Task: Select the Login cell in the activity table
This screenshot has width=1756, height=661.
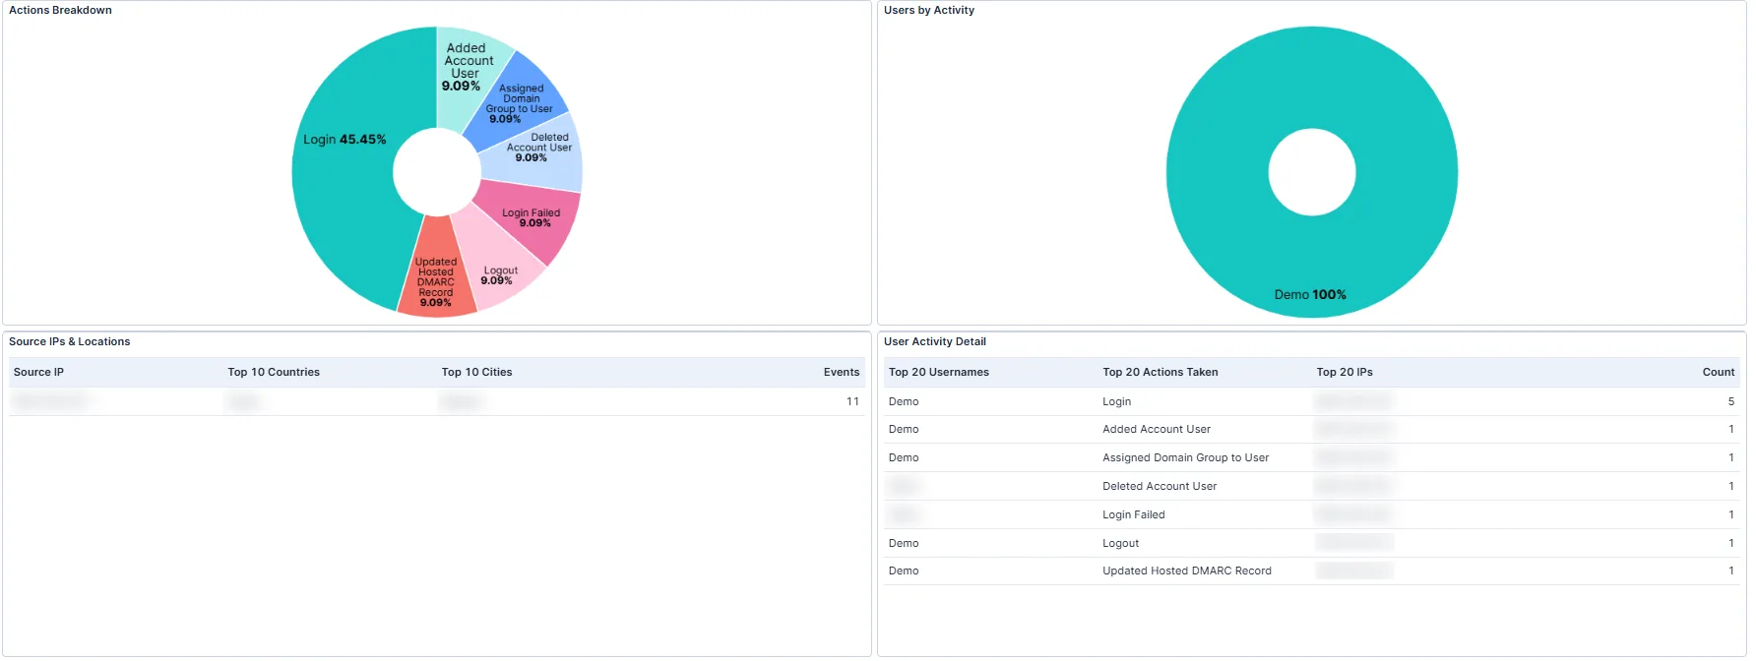Action: 1116,401
